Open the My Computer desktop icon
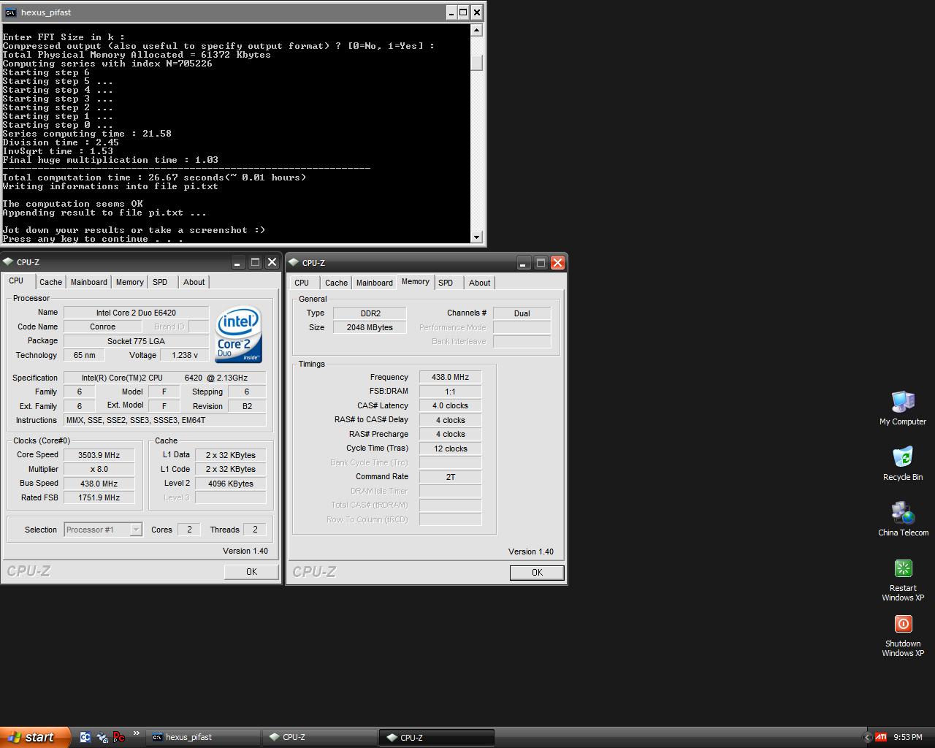The height and width of the screenshot is (748, 935). pyautogui.click(x=903, y=408)
